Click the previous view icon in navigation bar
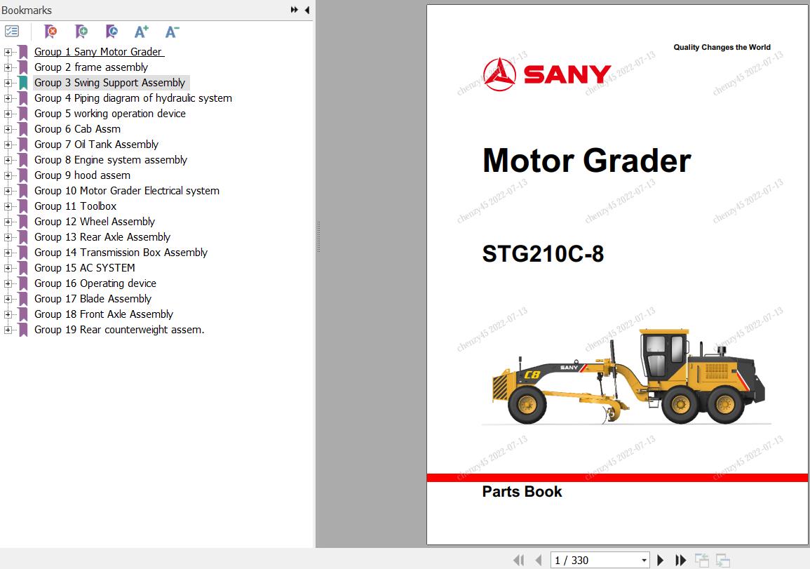Image resolution: width=810 pixels, height=569 pixels. (x=701, y=560)
